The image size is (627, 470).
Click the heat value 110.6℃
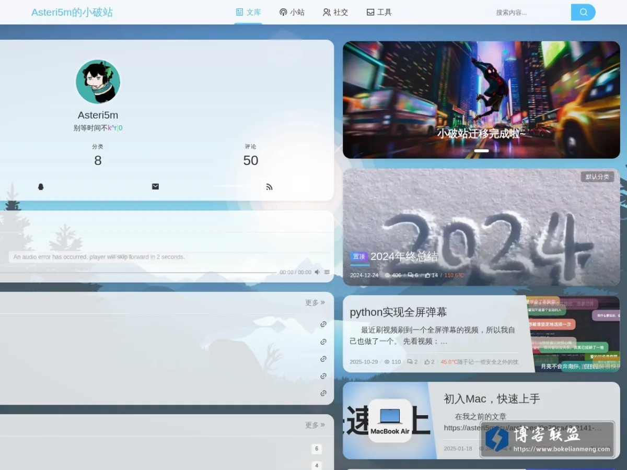(454, 275)
